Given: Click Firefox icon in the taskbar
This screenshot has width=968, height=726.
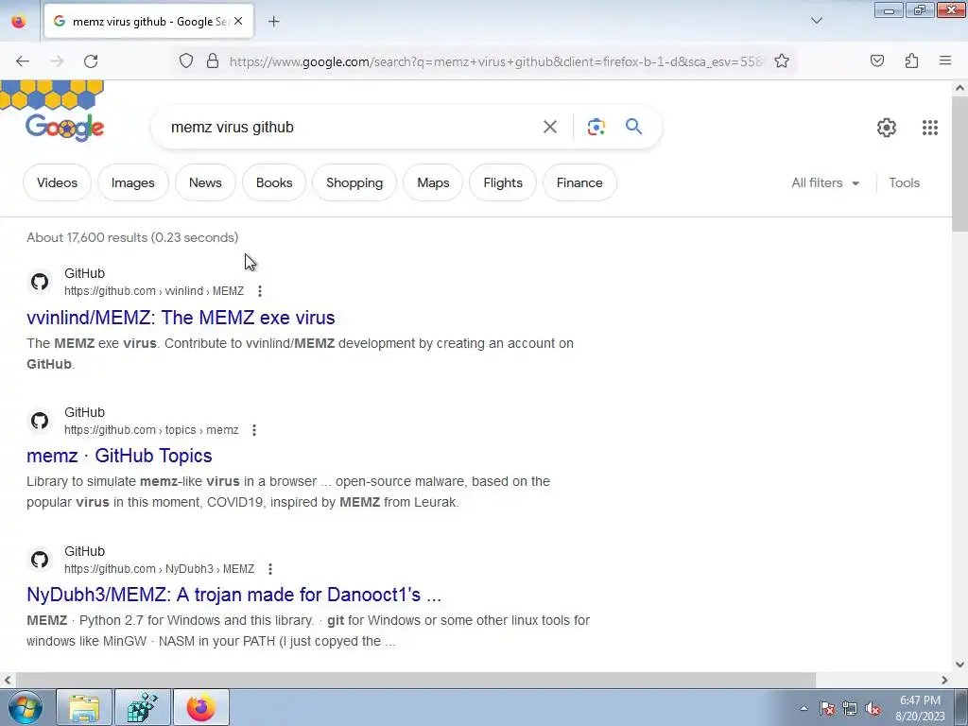Looking at the screenshot, I should click(x=201, y=707).
